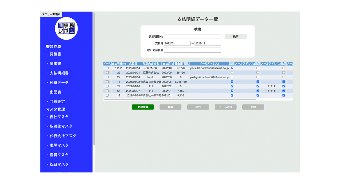This screenshot has width=337, height=191.
Task: Click the 編集 button
Action: point(170,107)
